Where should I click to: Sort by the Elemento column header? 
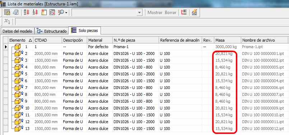(21, 40)
